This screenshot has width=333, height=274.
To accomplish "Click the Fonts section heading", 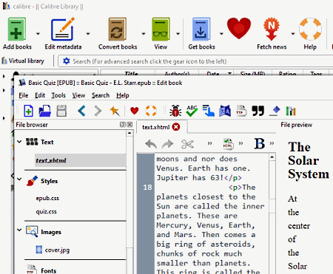I will 49,270.
